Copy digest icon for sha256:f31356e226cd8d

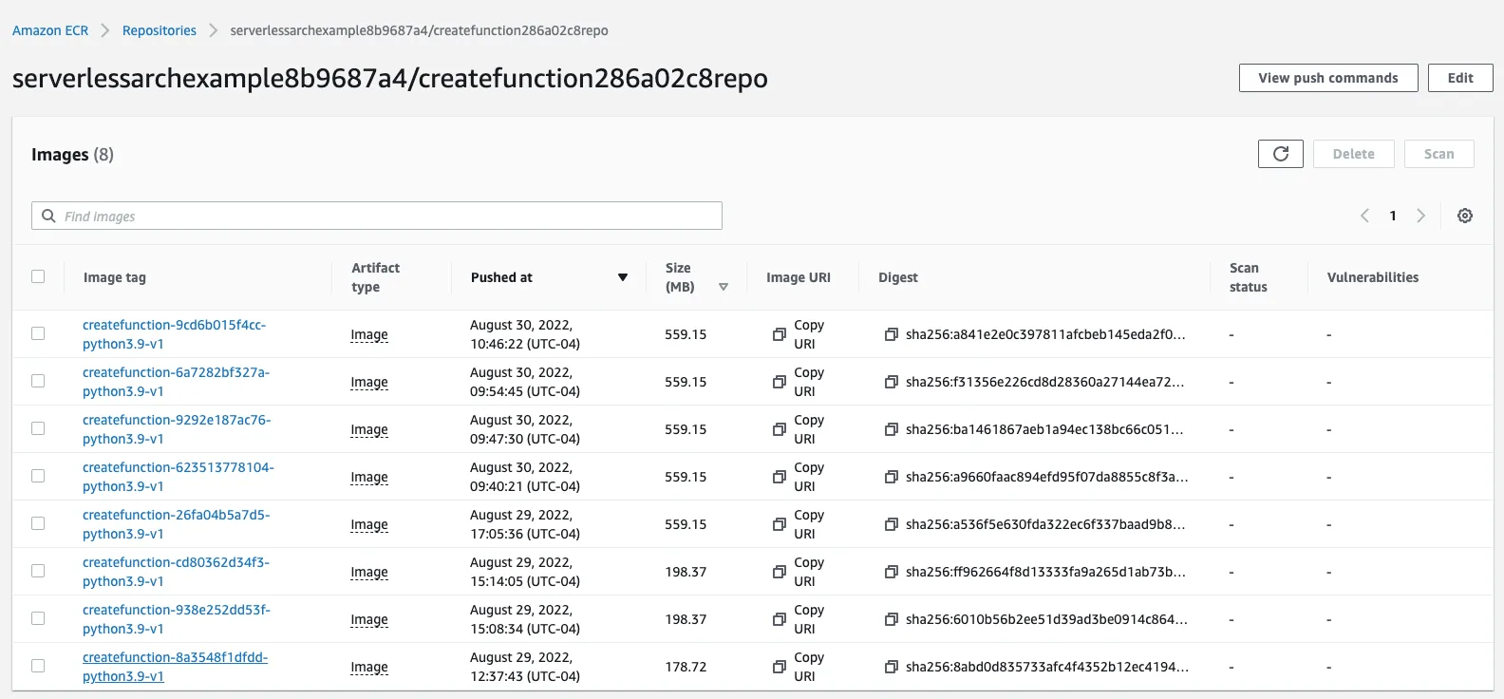tap(891, 382)
